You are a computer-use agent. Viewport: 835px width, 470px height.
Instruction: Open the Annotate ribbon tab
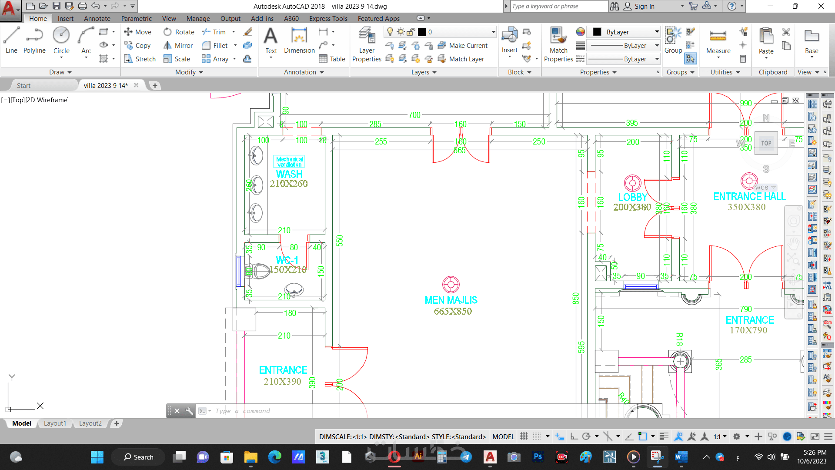pyautogui.click(x=97, y=18)
